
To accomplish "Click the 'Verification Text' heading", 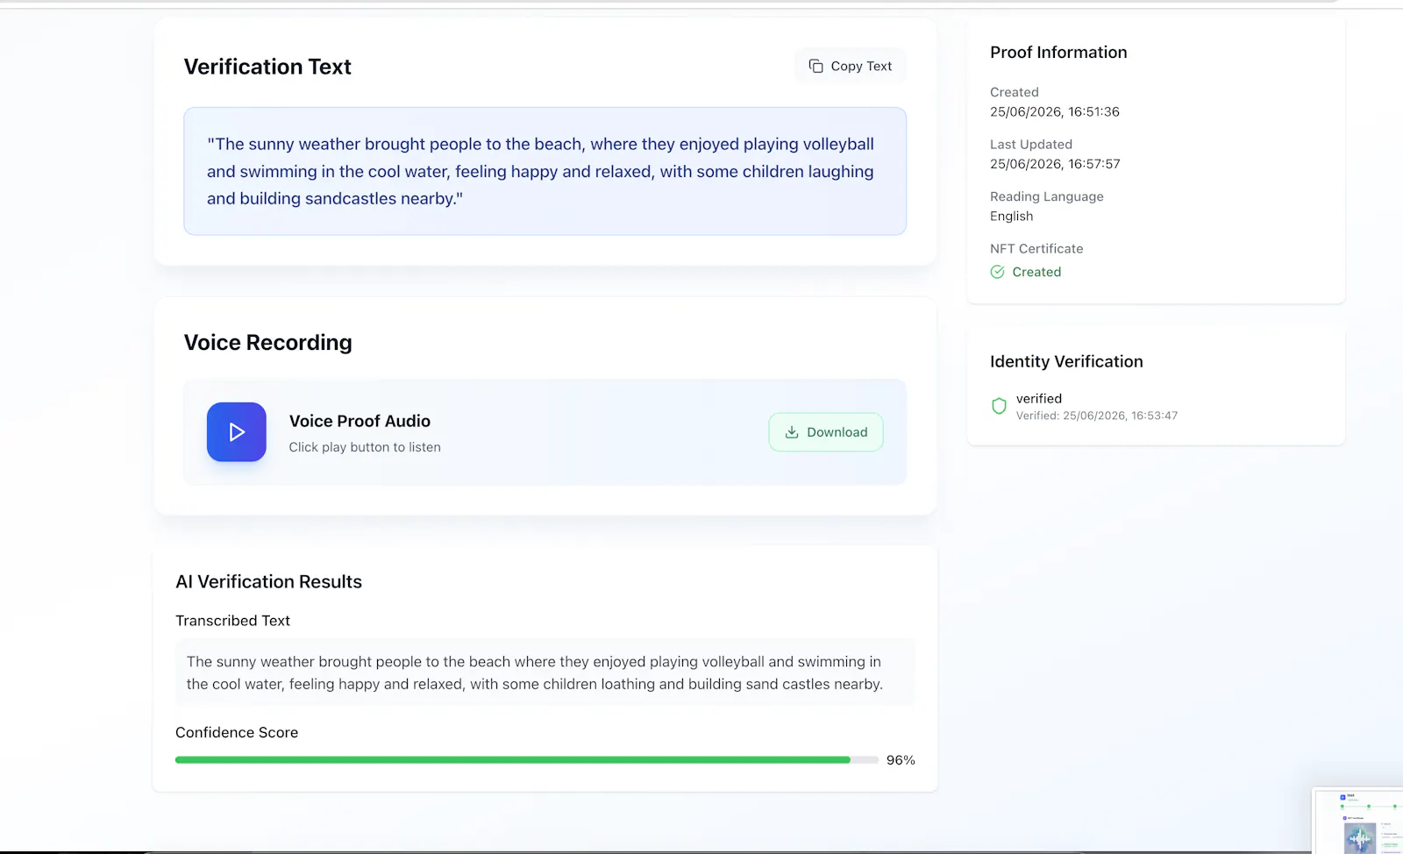I will pyautogui.click(x=267, y=67).
